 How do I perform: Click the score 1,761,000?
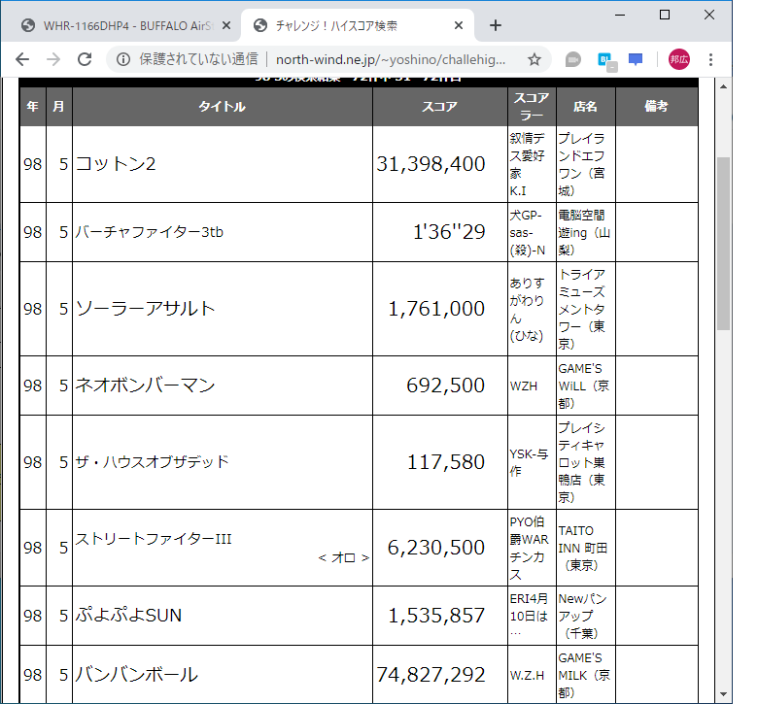point(436,308)
